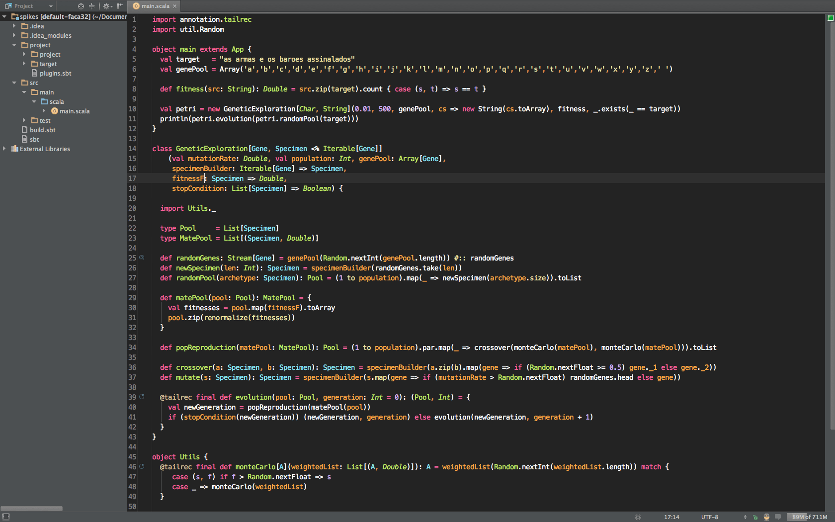Screen dimensions: 835x522
Task: Toggle tool window buttons at bottom-left corner
Action: 6,517
